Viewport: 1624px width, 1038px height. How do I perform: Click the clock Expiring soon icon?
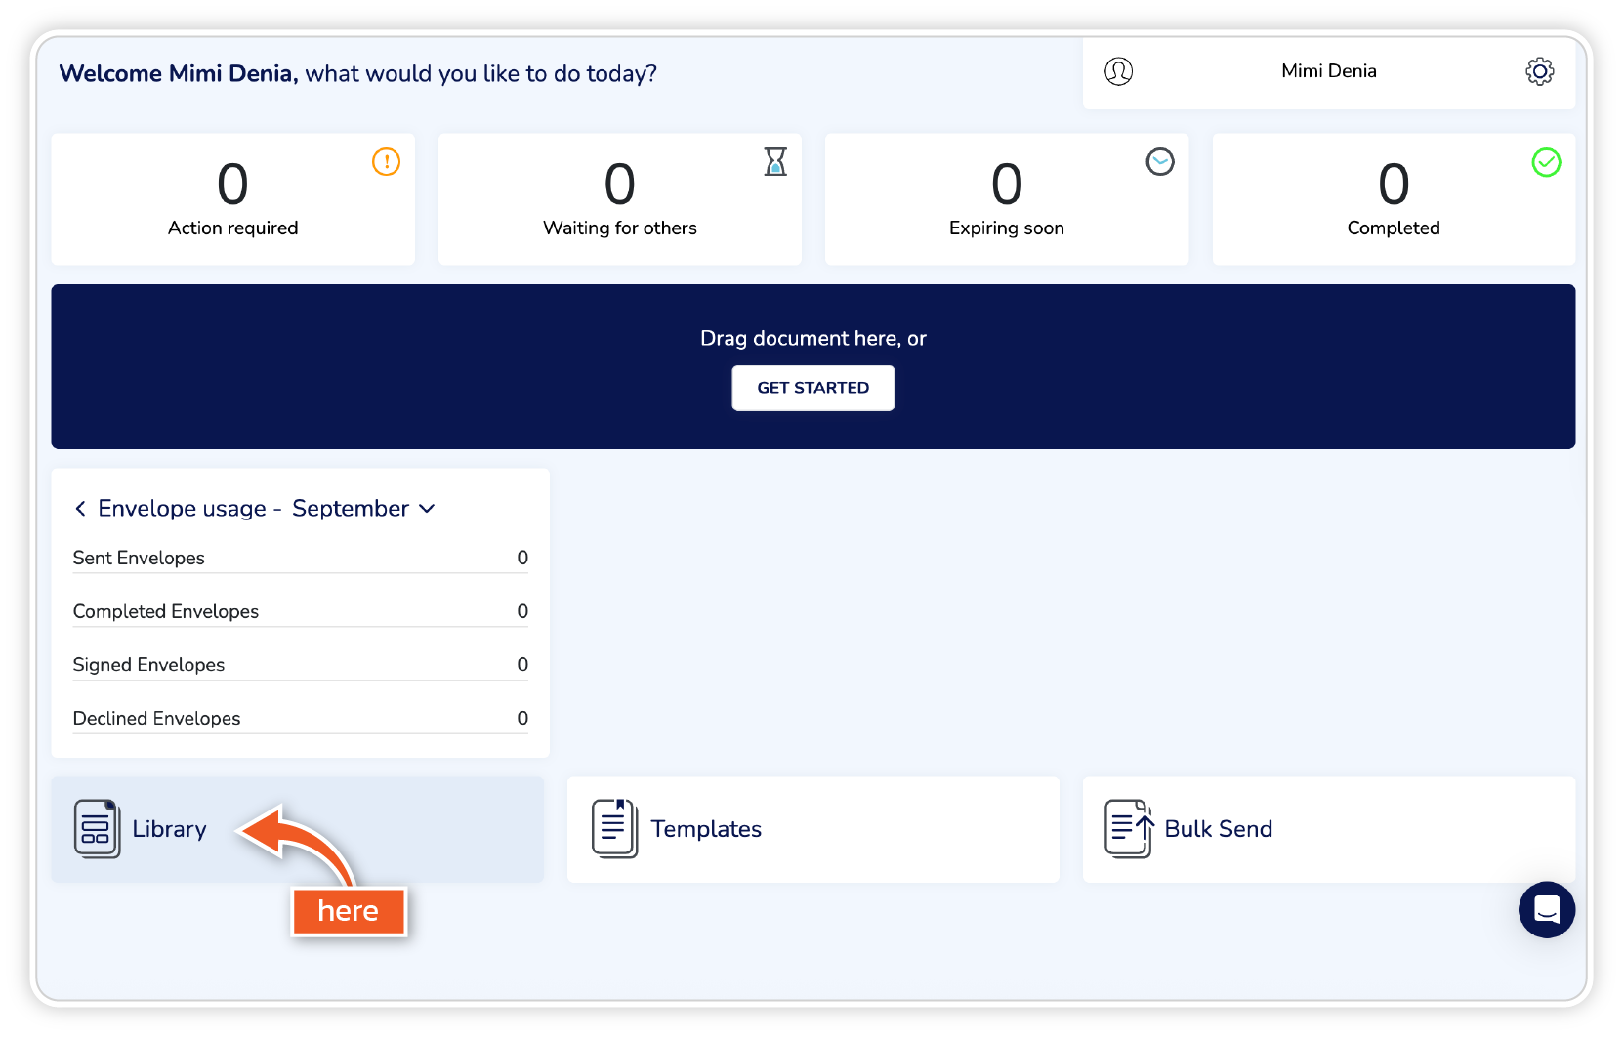coord(1160,161)
